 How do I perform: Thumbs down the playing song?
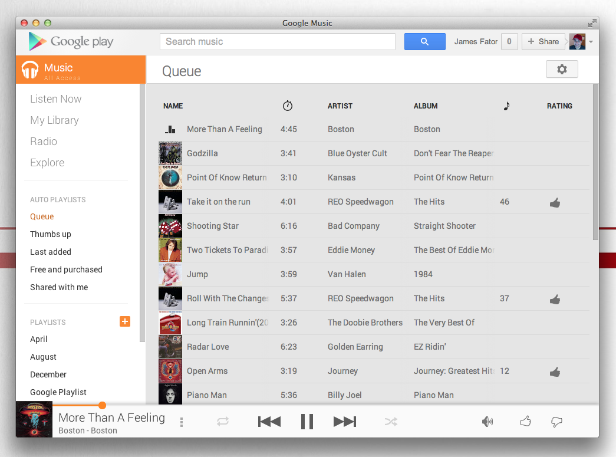[x=556, y=422]
